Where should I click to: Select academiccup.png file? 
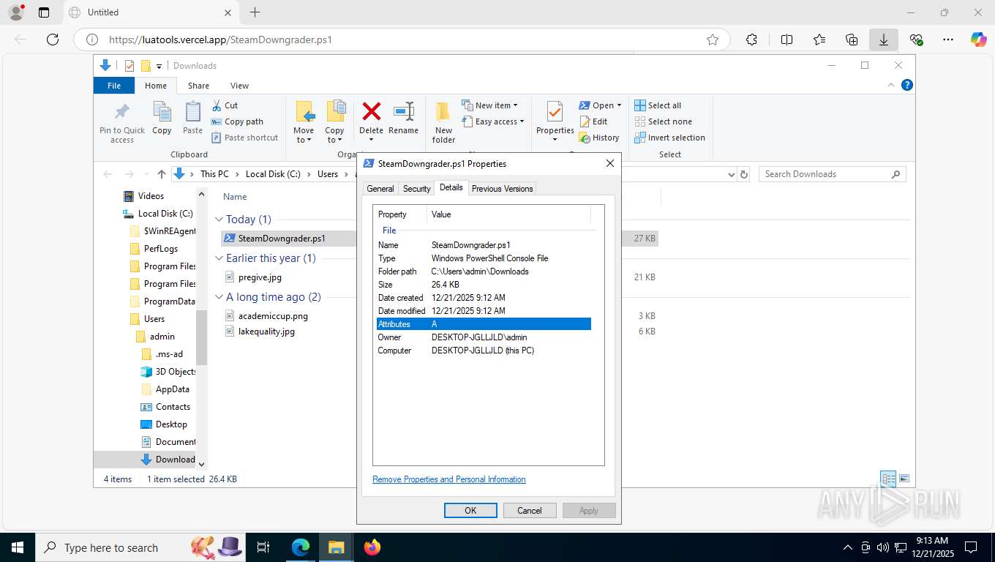[273, 316]
